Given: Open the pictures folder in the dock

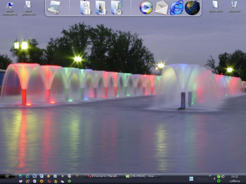Looking at the screenshot, I should [101, 7].
